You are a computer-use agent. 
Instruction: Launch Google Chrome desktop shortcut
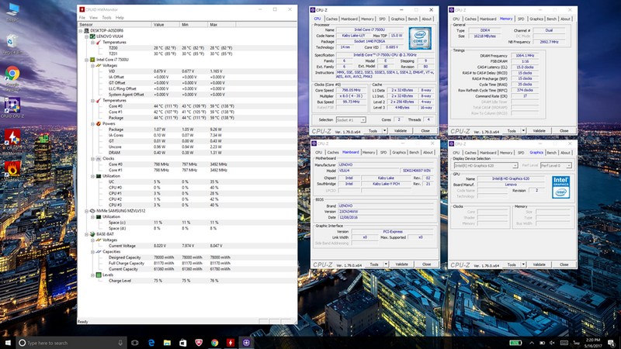coord(12,78)
